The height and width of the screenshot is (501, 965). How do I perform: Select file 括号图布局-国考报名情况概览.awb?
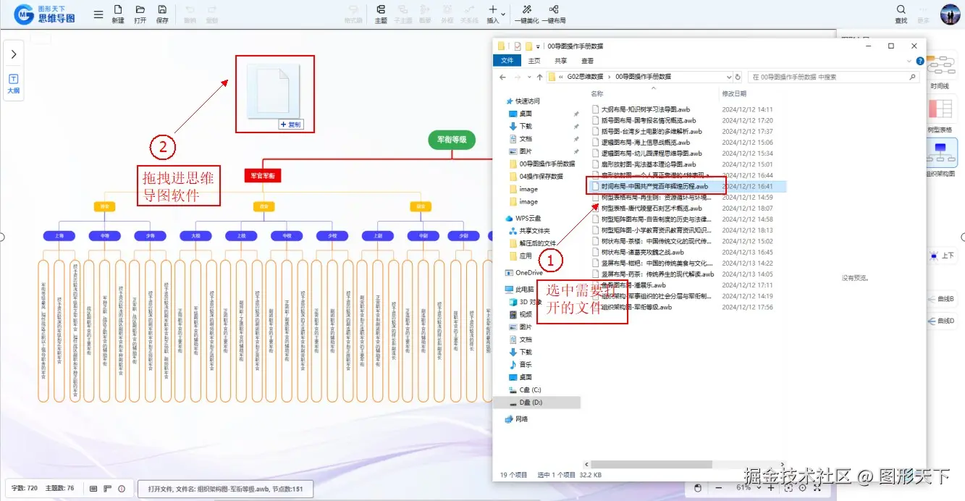coord(649,120)
